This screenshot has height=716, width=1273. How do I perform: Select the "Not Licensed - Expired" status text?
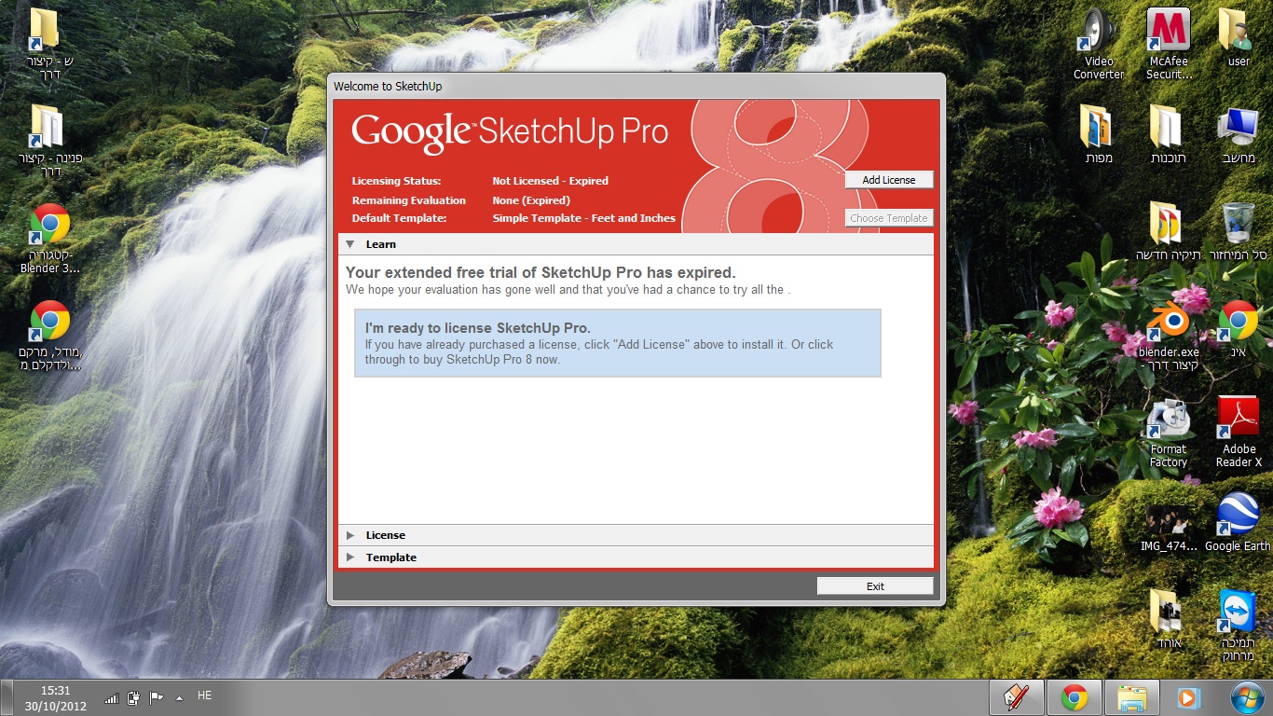pyautogui.click(x=550, y=181)
